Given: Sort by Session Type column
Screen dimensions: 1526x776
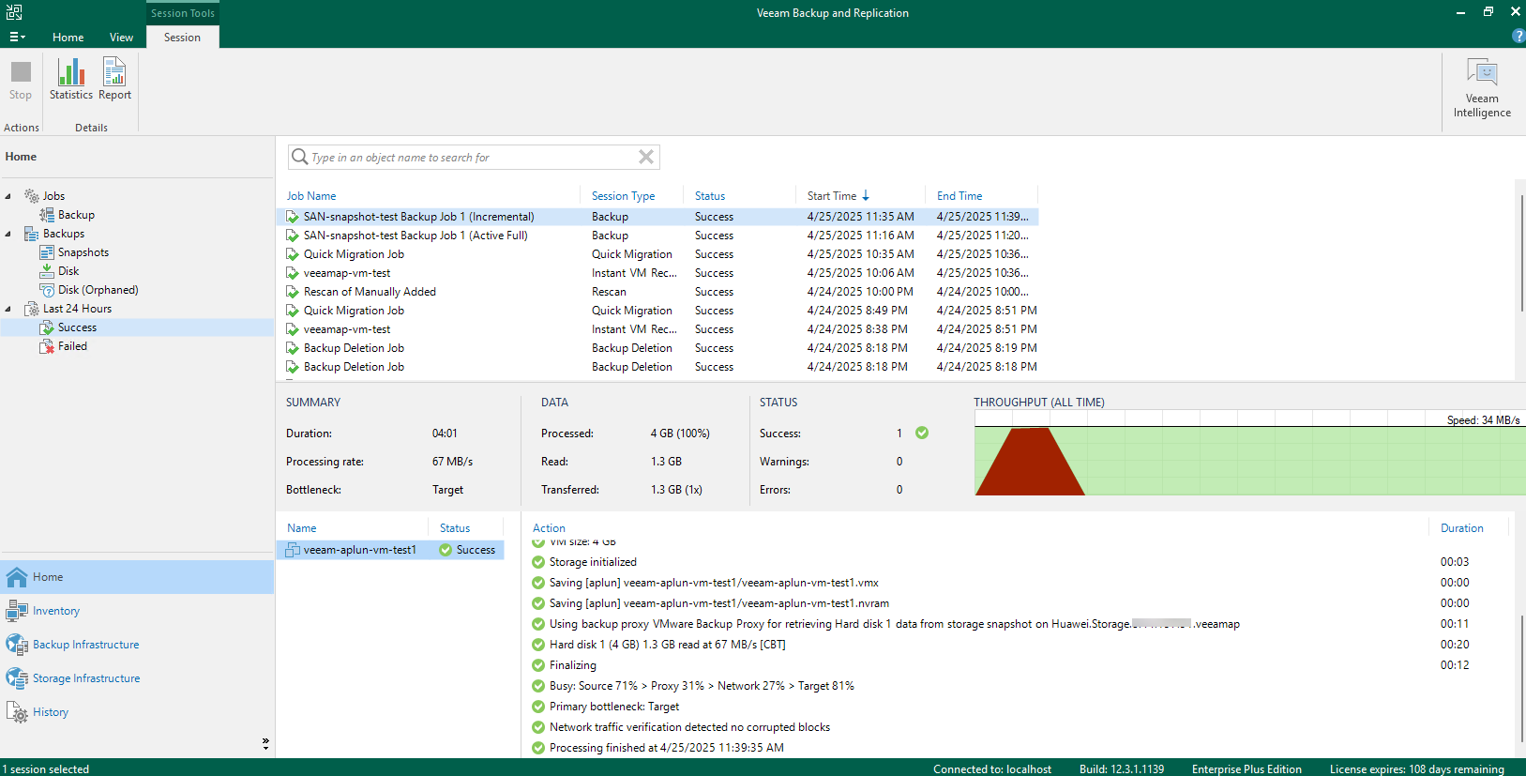Looking at the screenshot, I should (x=623, y=196).
